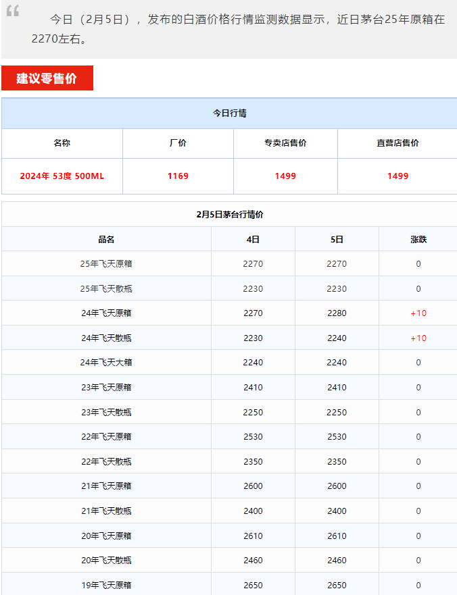Click the 直营店售价 column header

[x=398, y=143]
